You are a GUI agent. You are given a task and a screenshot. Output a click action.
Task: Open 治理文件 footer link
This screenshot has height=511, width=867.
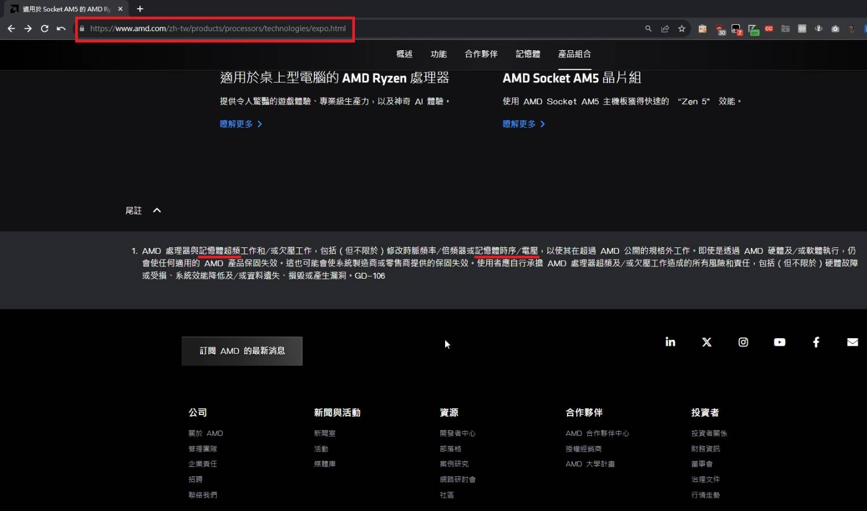(x=706, y=479)
